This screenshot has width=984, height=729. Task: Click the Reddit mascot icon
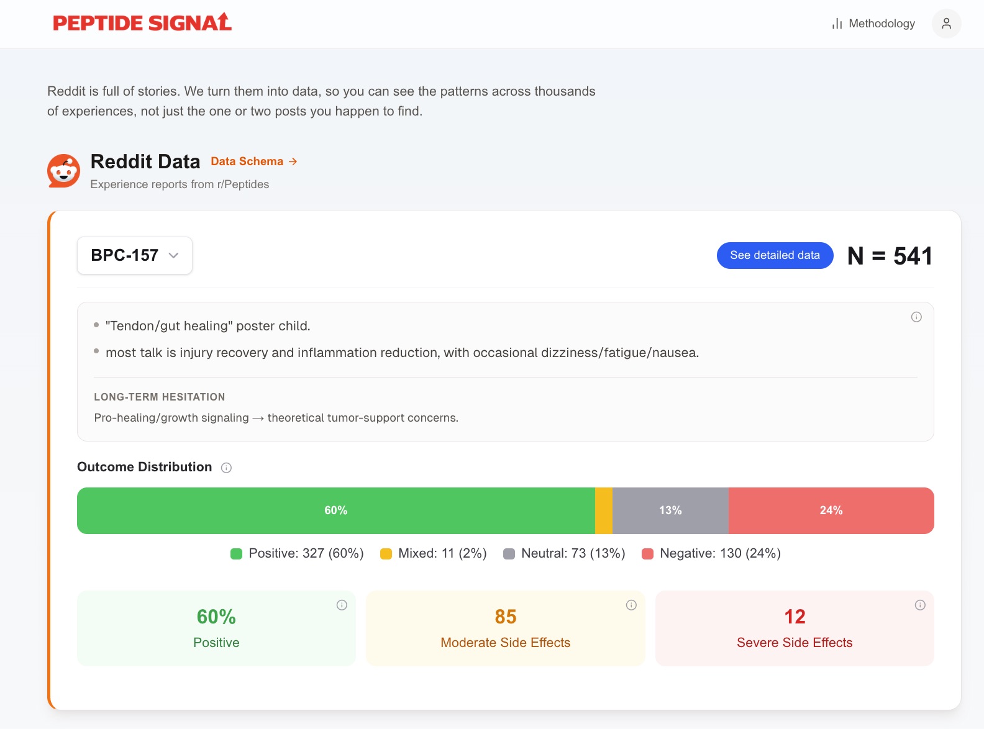pos(64,171)
